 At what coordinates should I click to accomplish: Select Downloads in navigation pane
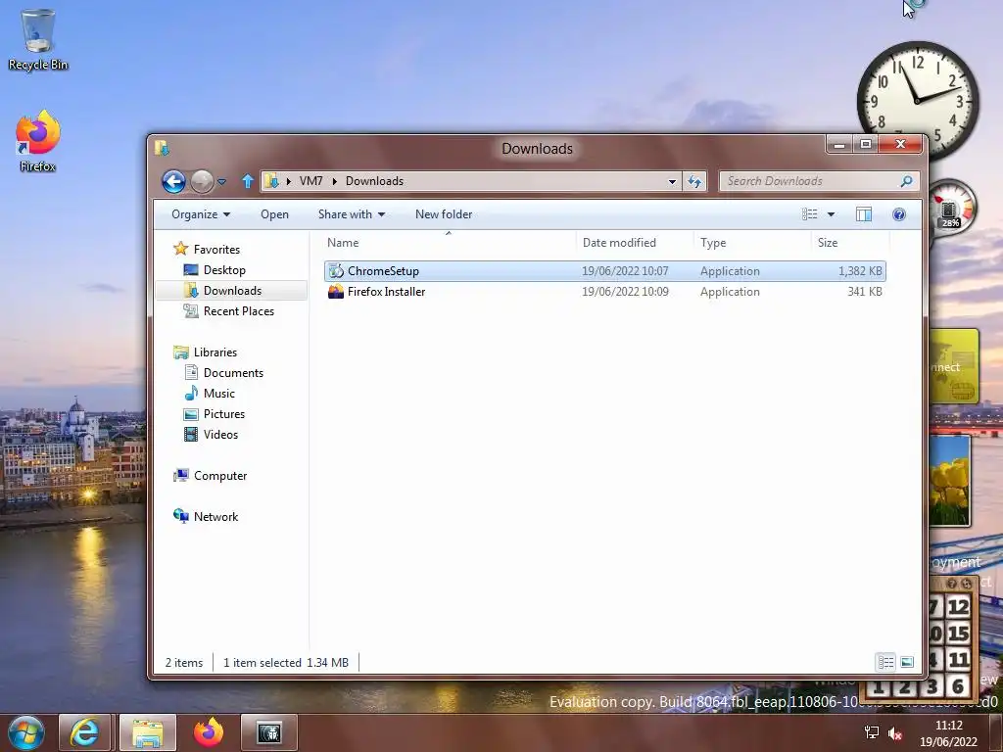232,290
